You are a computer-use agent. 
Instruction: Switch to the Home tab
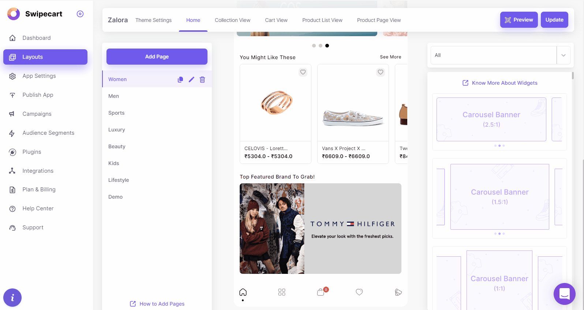pyautogui.click(x=193, y=20)
